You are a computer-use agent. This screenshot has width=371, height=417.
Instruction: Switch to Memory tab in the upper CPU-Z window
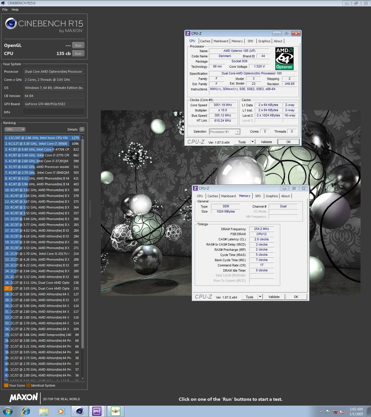[237, 41]
